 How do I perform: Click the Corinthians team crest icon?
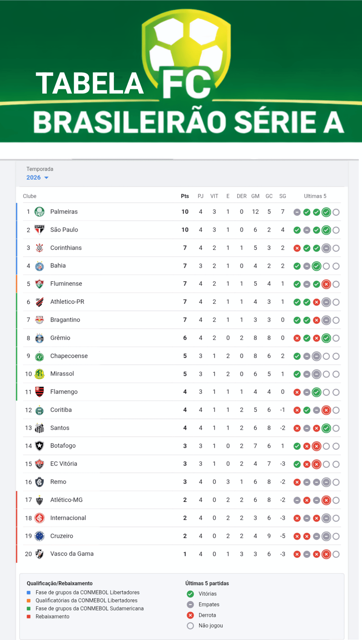tap(39, 248)
